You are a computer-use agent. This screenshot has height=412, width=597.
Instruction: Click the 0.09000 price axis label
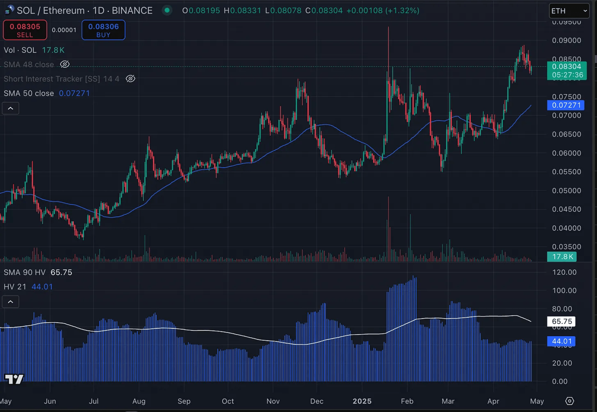click(x=566, y=40)
